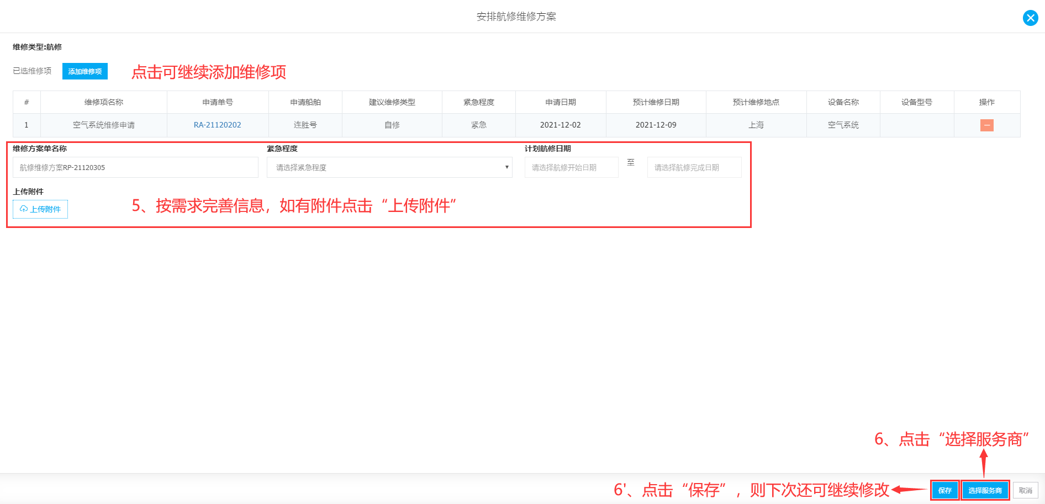
Task: Select the 航修开始日期 date field
Action: 571,167
